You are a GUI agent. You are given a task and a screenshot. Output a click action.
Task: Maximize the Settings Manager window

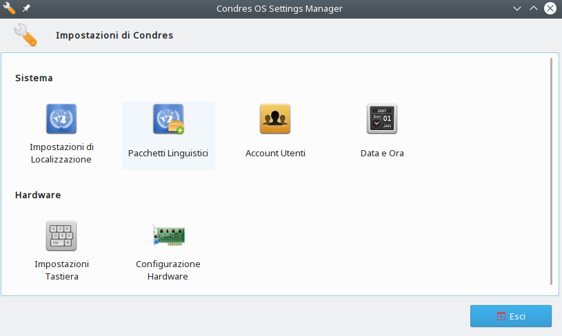pyautogui.click(x=533, y=9)
